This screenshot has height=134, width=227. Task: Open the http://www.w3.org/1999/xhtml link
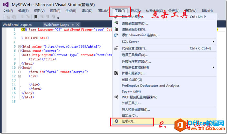coord(71,47)
